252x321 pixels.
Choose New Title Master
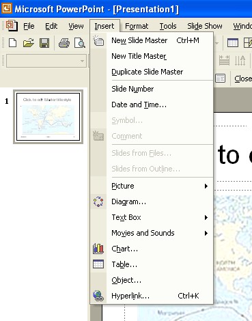coord(152,56)
